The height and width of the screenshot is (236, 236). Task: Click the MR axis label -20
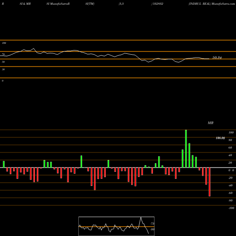pyautogui.click(x=230, y=178)
